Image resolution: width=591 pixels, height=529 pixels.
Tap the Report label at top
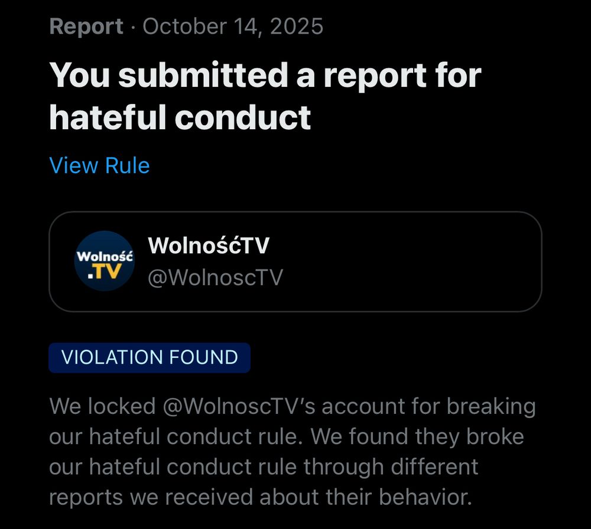[x=86, y=27]
